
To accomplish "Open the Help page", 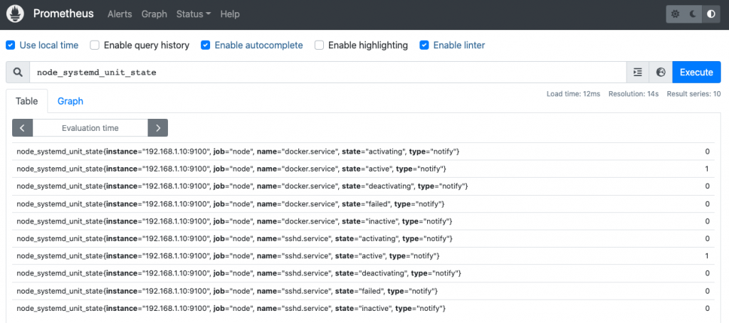I will (x=230, y=14).
